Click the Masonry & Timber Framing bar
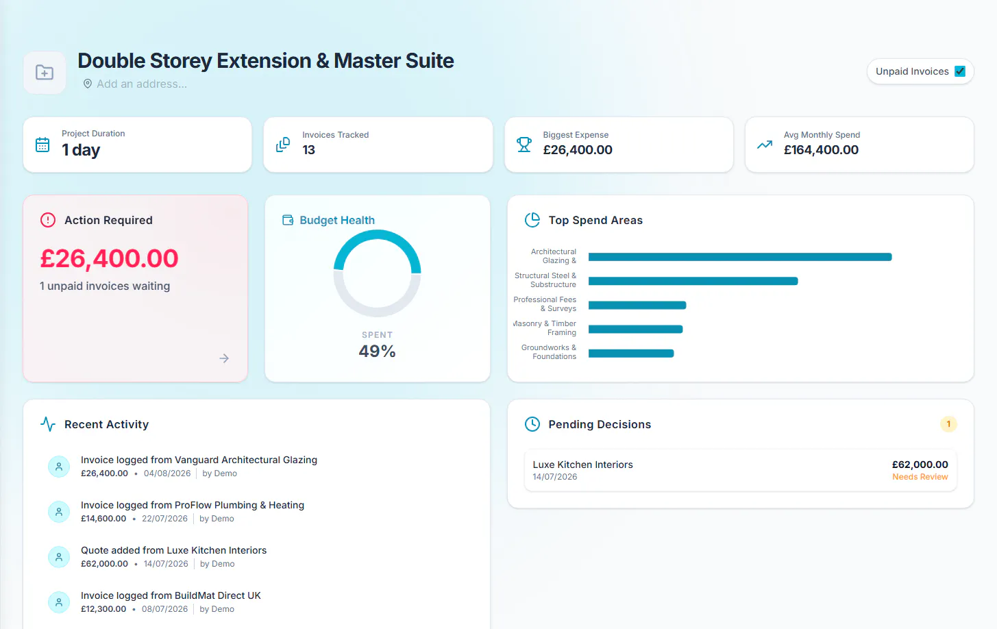The image size is (997, 629). pyautogui.click(x=636, y=329)
